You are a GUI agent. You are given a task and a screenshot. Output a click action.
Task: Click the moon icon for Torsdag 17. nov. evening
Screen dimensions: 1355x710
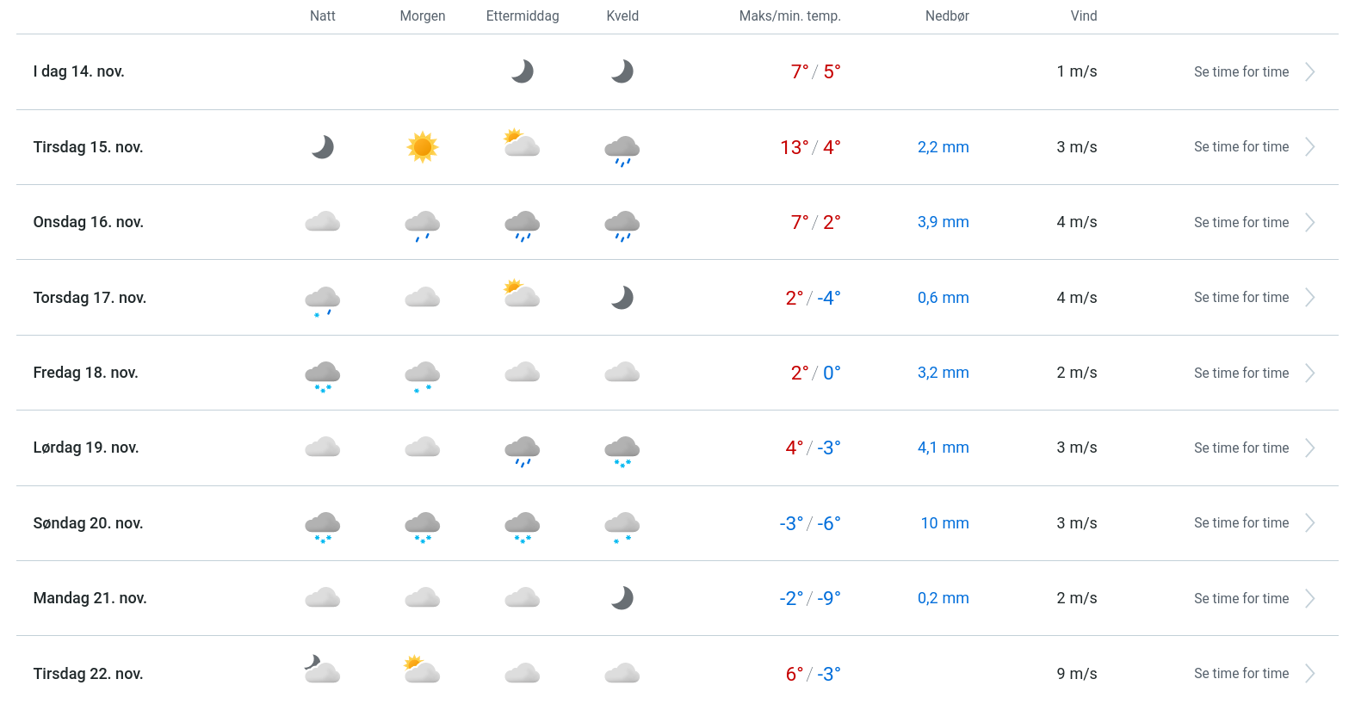pyautogui.click(x=622, y=298)
